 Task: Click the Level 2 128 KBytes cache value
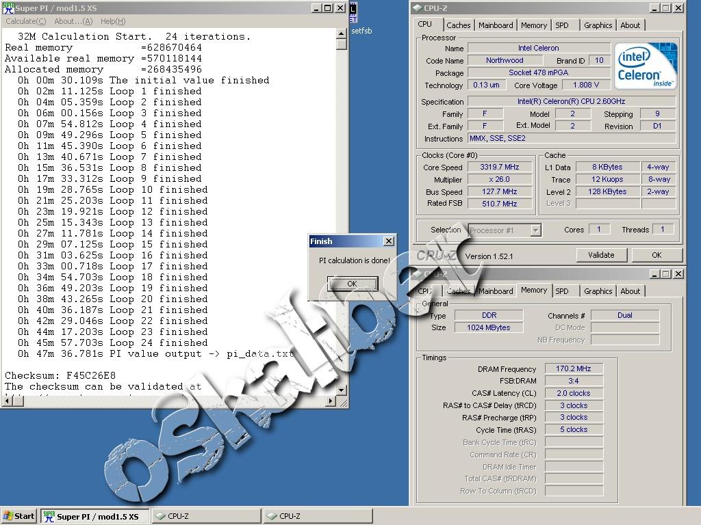point(608,191)
